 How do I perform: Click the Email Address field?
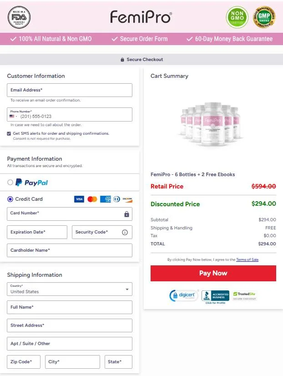tap(70, 90)
